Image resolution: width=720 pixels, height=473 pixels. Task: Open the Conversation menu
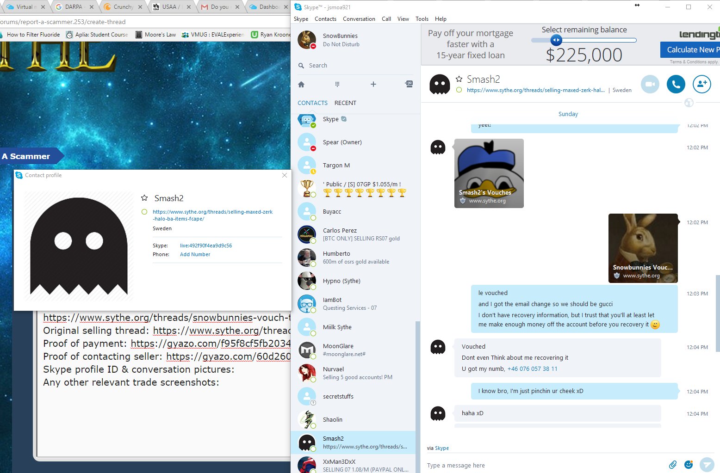pos(359,19)
